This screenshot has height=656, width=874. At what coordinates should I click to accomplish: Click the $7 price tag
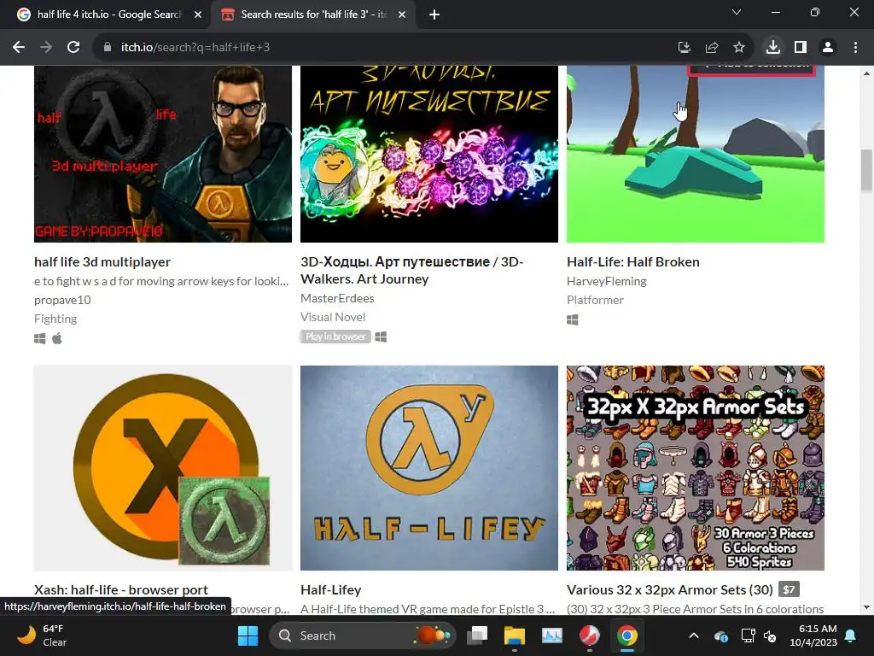789,589
